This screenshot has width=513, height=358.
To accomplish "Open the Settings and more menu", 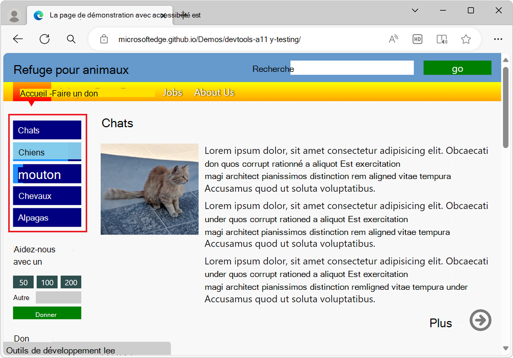I will point(498,39).
